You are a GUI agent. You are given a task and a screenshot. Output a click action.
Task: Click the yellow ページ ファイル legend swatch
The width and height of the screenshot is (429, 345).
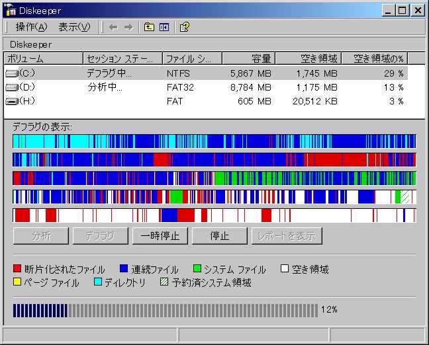[x=17, y=282]
